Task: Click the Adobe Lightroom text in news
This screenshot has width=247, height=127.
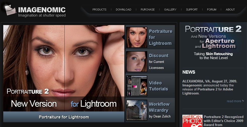Action: (x=208, y=91)
